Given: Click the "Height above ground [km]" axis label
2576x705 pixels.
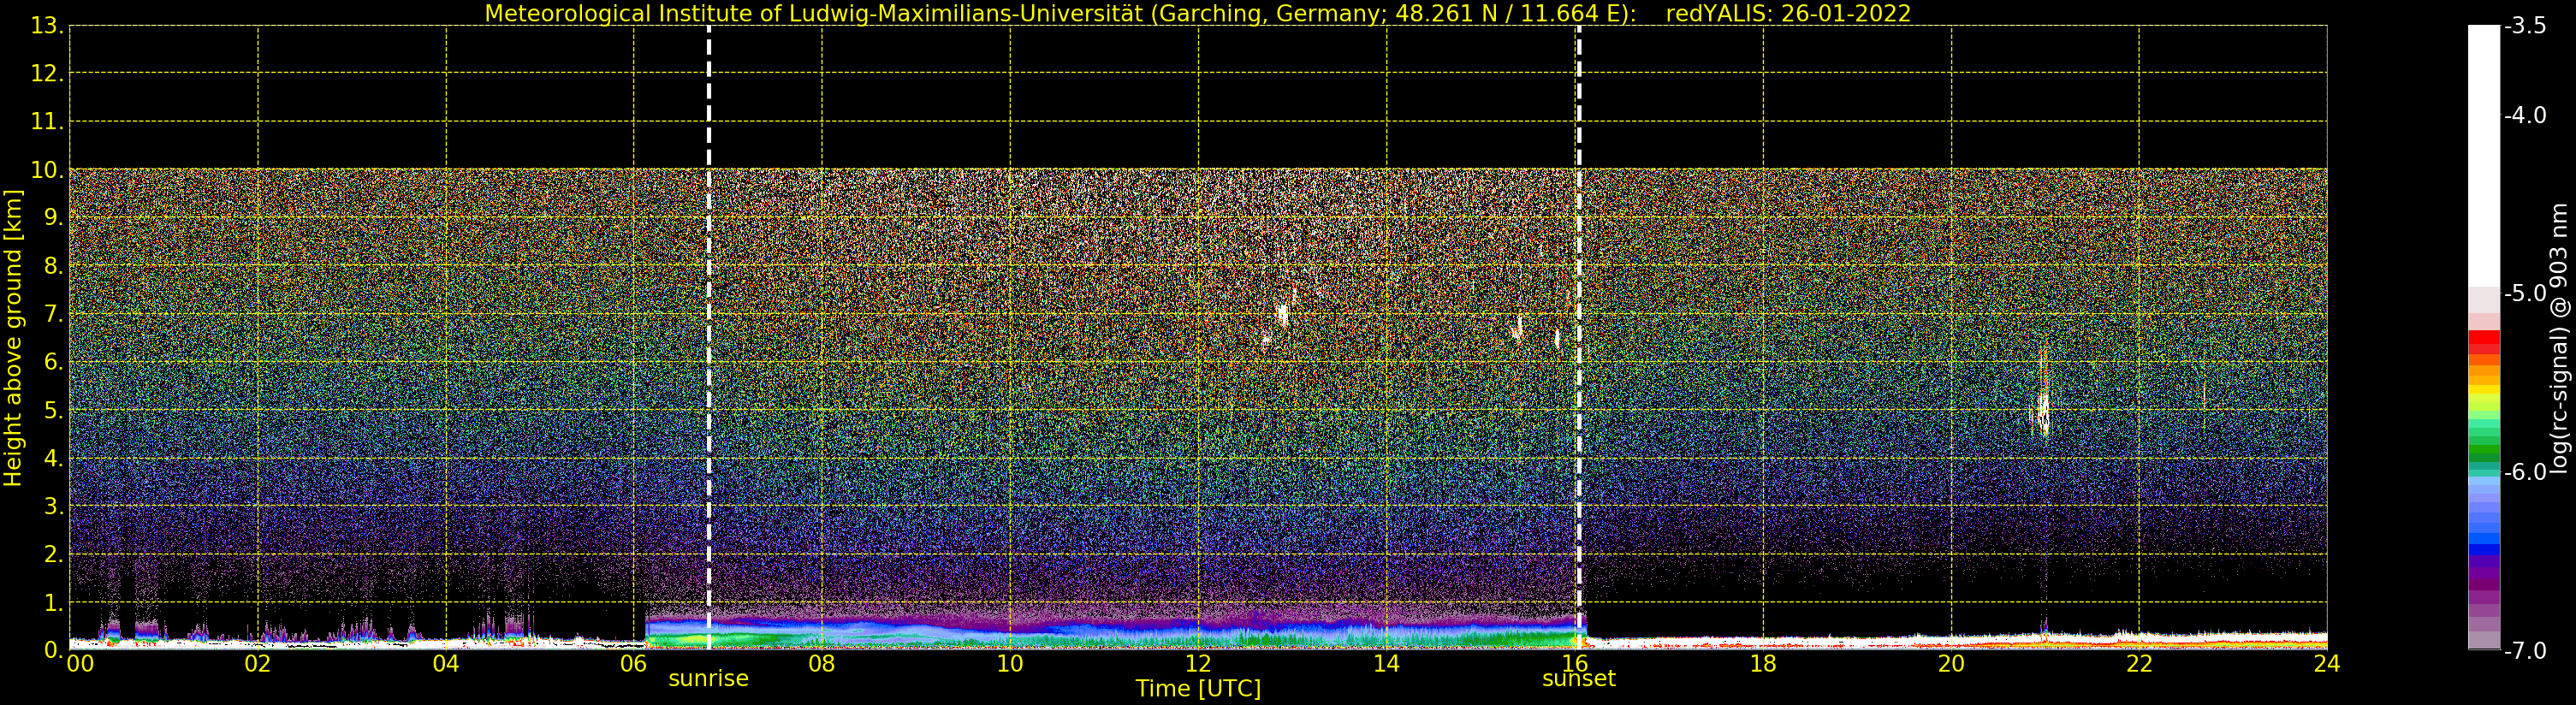Looking at the screenshot, I should coord(13,338).
